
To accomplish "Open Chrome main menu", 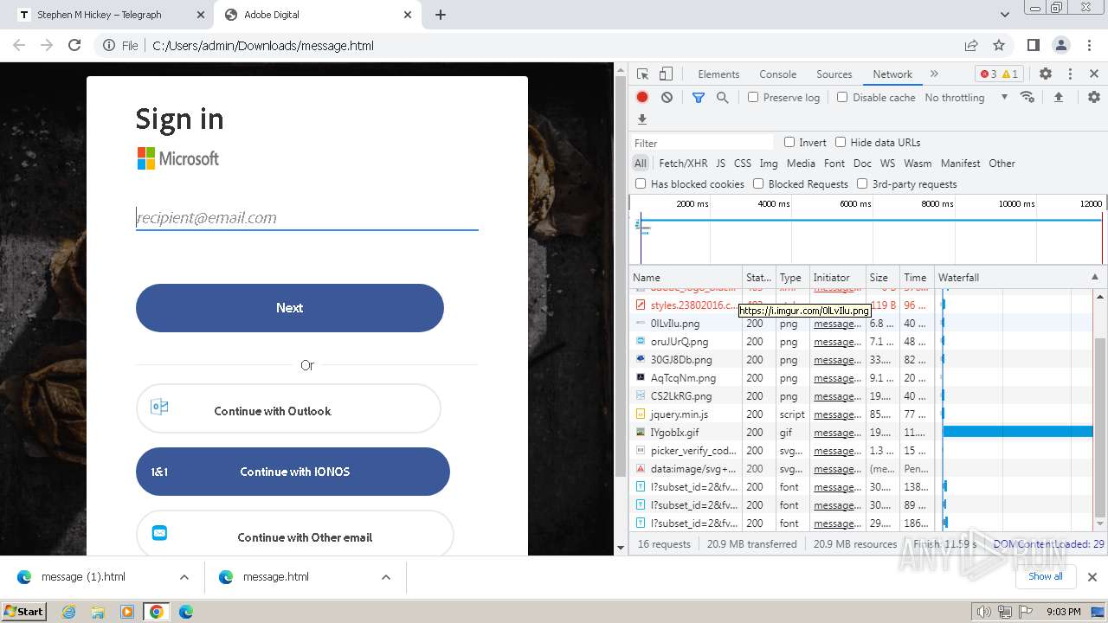I will click(x=1088, y=45).
